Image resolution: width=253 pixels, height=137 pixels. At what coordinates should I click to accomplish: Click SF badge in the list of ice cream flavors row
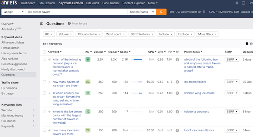coord(177,130)
